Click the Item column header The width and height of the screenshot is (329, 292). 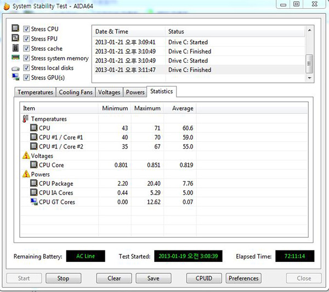click(x=59, y=108)
